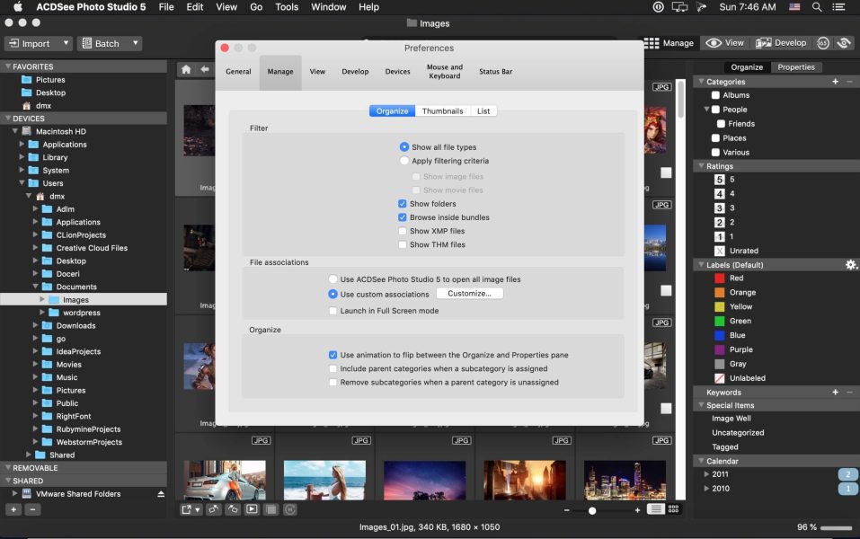The height and width of the screenshot is (539, 860).
Task: Switch to grid thumbnail view icon
Action: [x=673, y=509]
